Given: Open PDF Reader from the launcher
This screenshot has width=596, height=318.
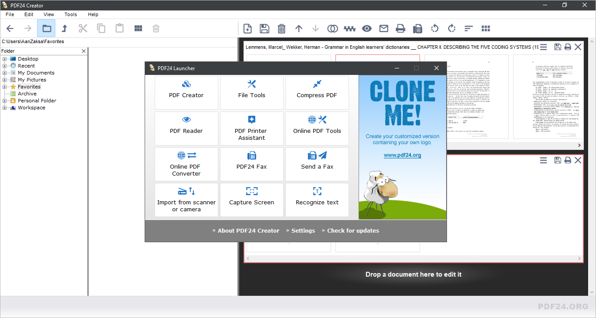Looking at the screenshot, I should point(186,129).
